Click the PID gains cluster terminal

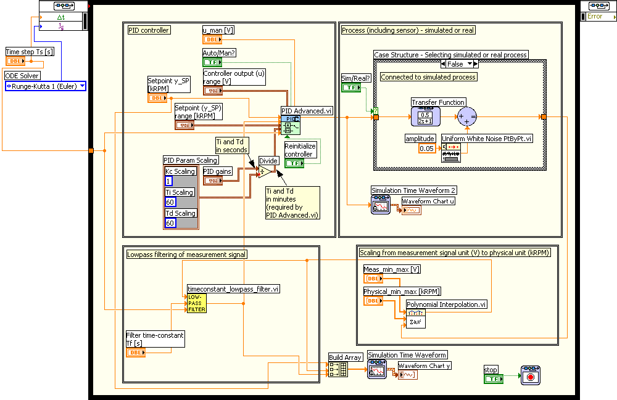pyautogui.click(x=213, y=181)
